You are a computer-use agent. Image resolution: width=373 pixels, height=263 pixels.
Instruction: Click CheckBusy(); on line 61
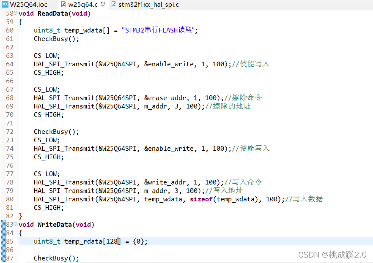coord(56,39)
